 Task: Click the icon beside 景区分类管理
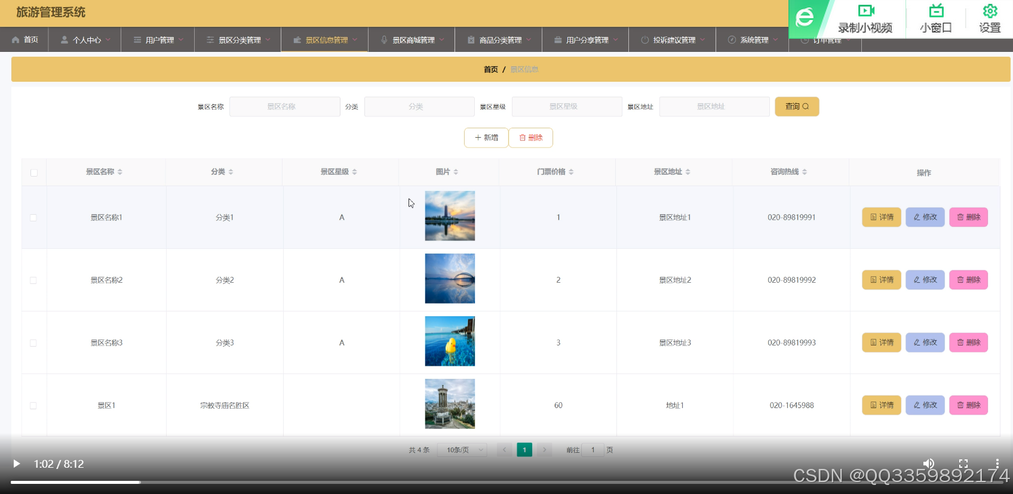[x=210, y=40]
